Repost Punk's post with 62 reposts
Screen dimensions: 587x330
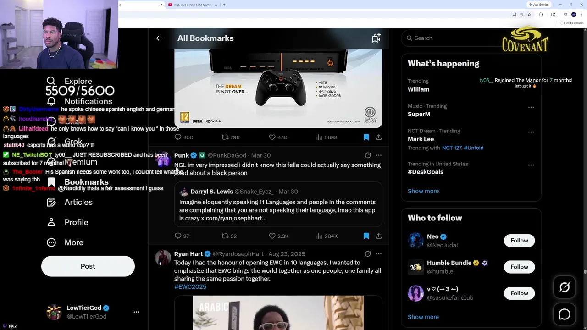click(x=229, y=236)
